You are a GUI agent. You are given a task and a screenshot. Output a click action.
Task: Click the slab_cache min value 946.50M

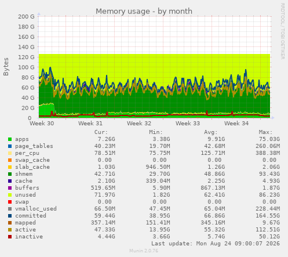coord(158,167)
